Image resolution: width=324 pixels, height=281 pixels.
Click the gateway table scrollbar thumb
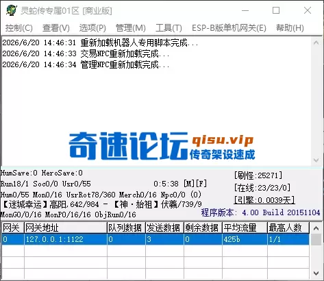tap(316, 240)
